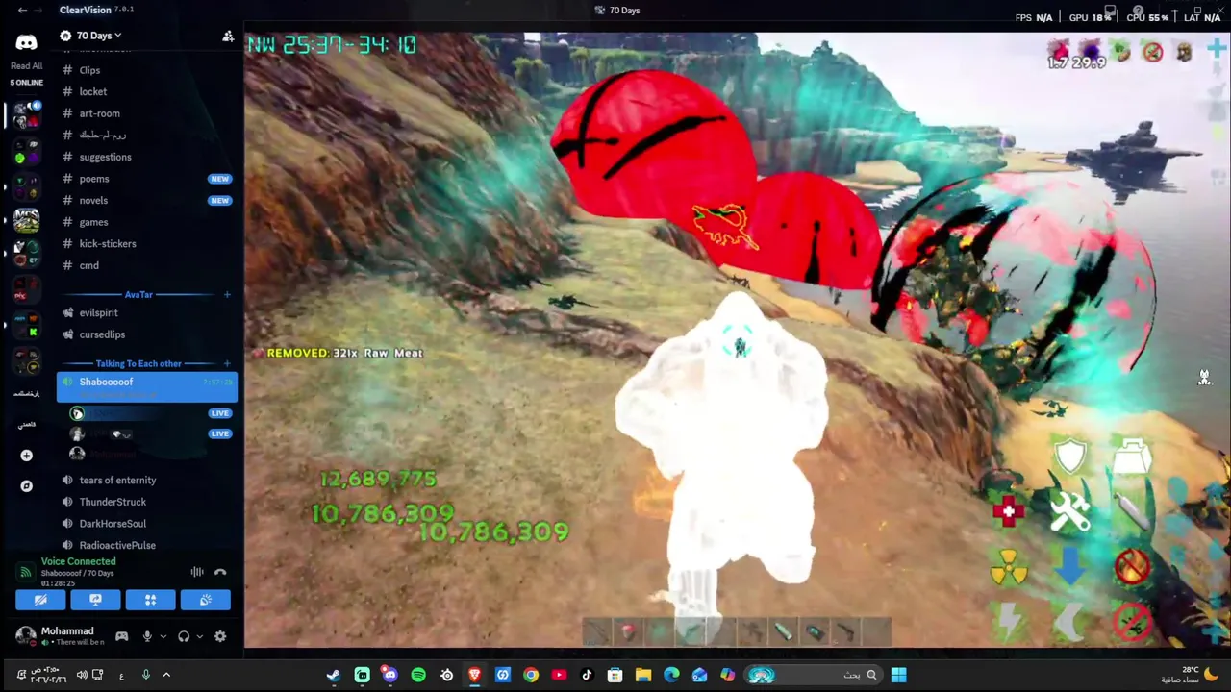Click the red medkit icon in game HUD
1231x692 pixels.
coord(1008,511)
